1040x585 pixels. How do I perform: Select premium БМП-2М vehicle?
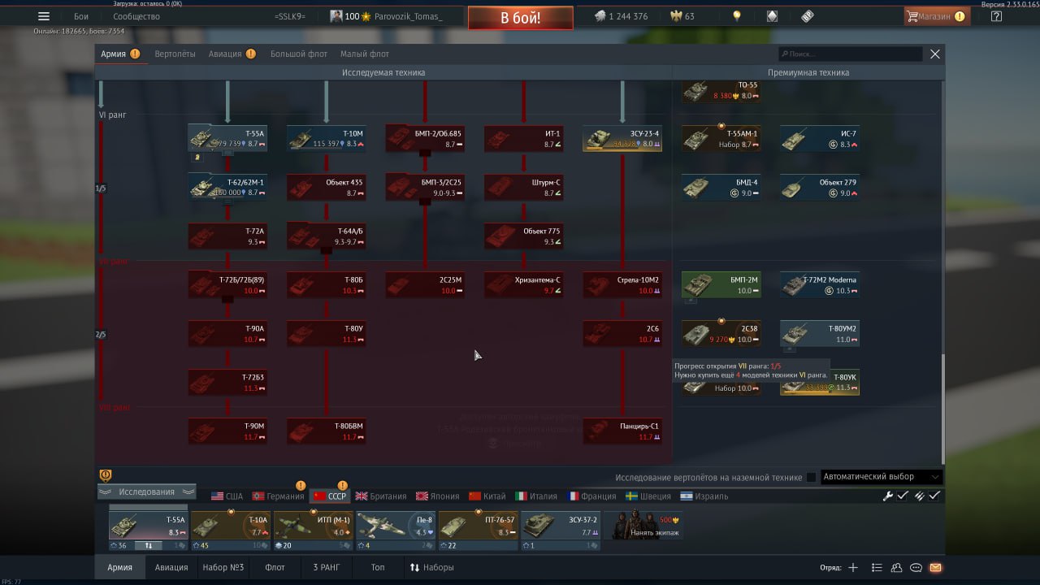(x=721, y=284)
